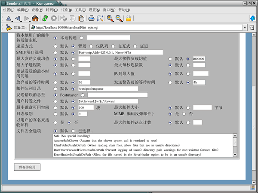Click the 用户转发文件 forward path field

(108, 101)
